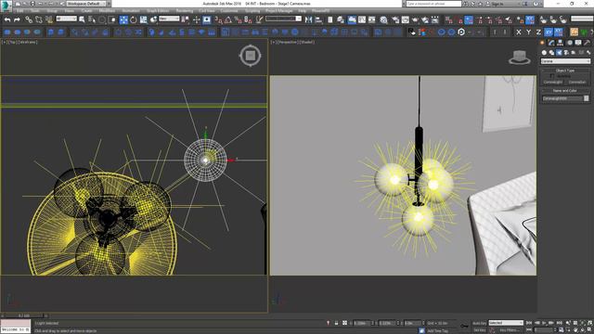This screenshot has height=334, width=594.
Task: Maximize the active viewport with the bottom-corner toggle
Action: coord(589,330)
